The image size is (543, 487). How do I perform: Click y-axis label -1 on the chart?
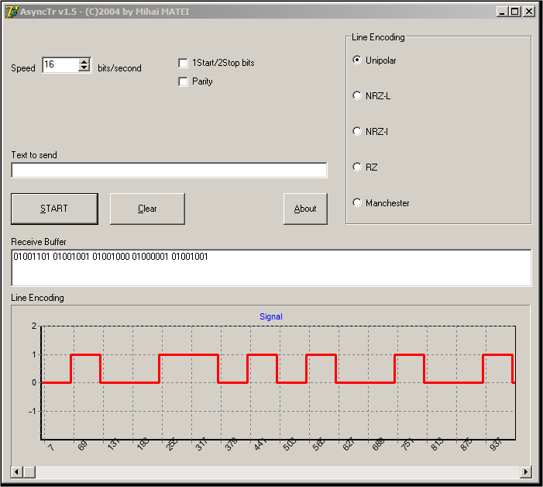coord(33,411)
